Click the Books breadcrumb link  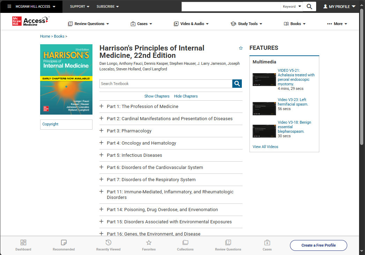pyautogui.click(x=59, y=36)
